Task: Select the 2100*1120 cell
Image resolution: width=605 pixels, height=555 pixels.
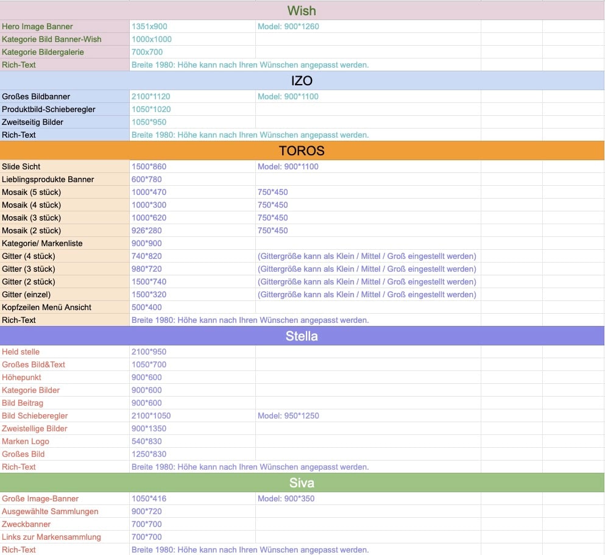Action: (192, 96)
